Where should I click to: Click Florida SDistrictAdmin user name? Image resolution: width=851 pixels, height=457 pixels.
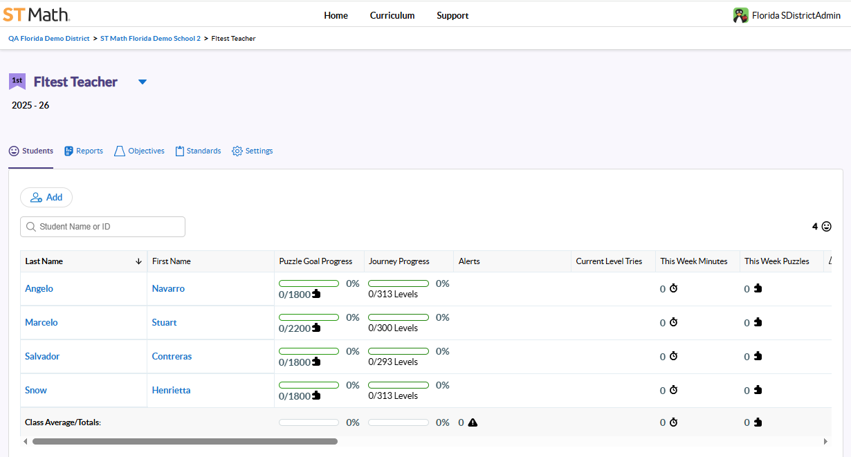tap(796, 15)
